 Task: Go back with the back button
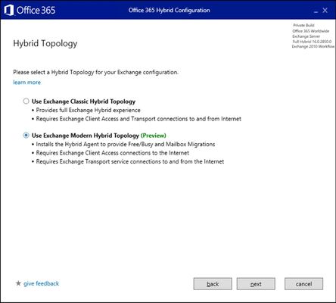click(213, 284)
